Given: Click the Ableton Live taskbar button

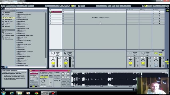Looking at the screenshot, I should pos(45,93).
